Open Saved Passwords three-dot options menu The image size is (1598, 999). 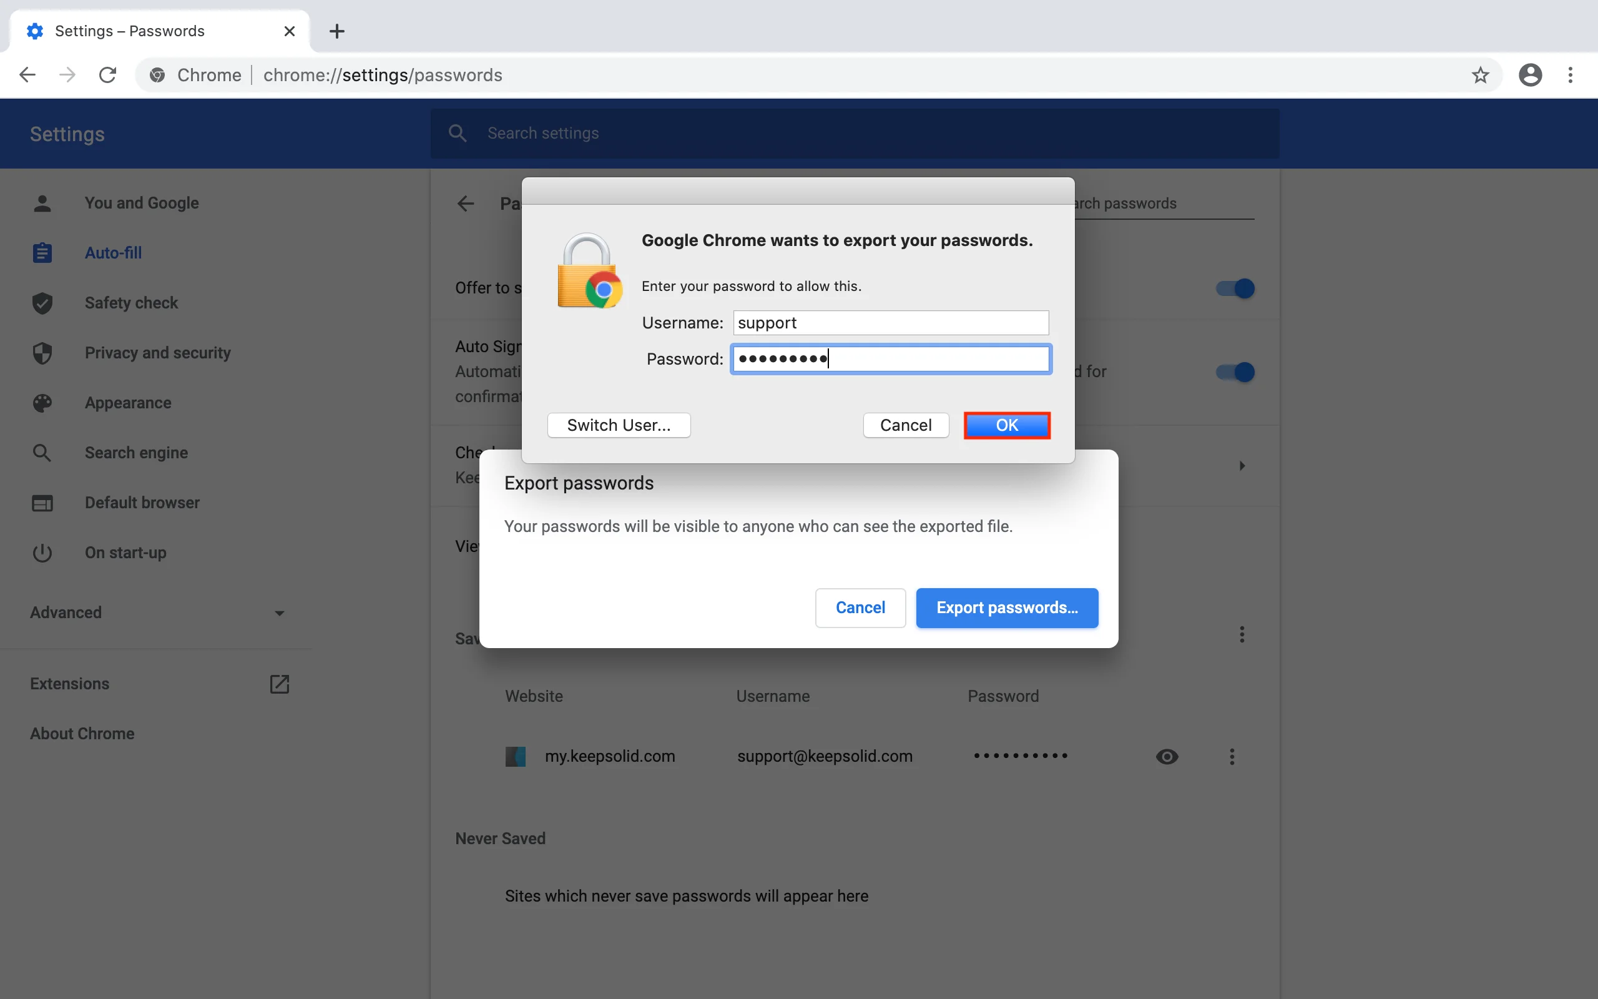[1242, 635]
